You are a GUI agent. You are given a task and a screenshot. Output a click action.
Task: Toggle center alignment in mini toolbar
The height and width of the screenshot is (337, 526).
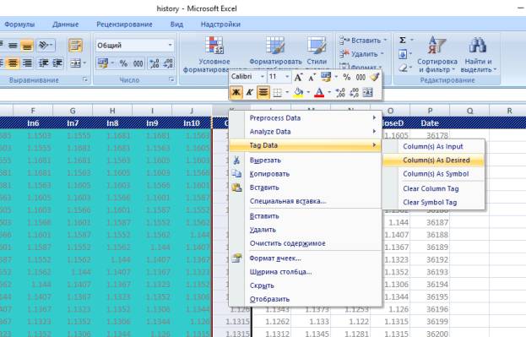(x=263, y=92)
